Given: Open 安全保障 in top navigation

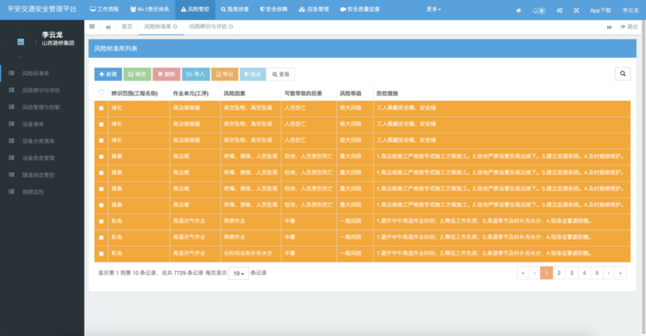Looking at the screenshot, I should (x=274, y=10).
